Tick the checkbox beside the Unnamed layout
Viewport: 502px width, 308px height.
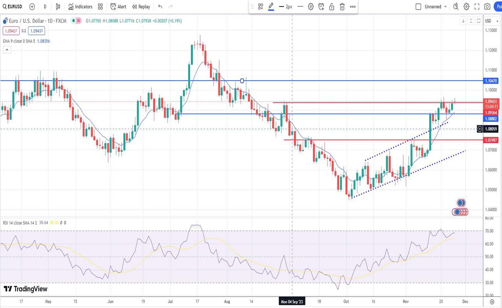pyautogui.click(x=418, y=6)
